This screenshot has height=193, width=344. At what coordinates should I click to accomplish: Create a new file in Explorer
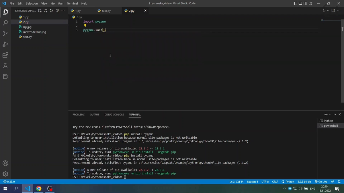40,11
